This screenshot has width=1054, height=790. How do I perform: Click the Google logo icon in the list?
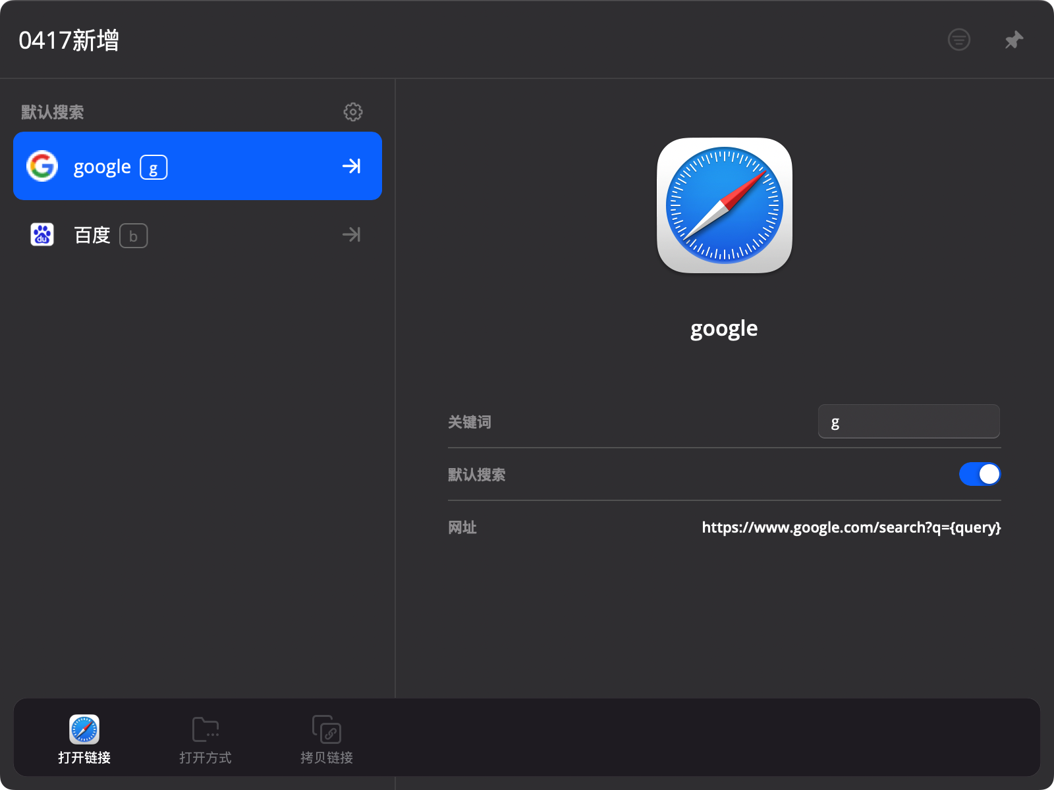(x=42, y=166)
